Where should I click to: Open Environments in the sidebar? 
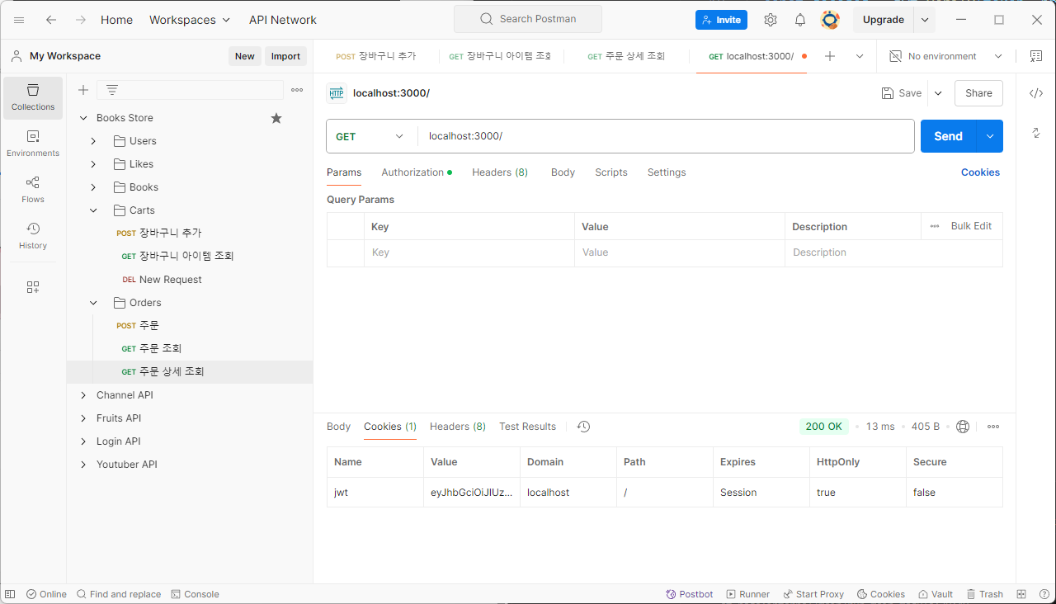(x=33, y=144)
